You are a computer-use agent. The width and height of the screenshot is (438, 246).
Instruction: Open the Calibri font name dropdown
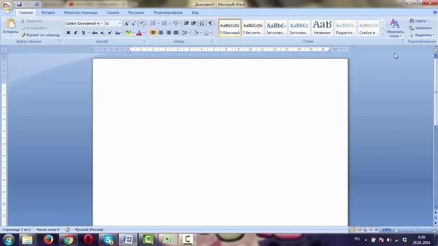click(x=102, y=23)
